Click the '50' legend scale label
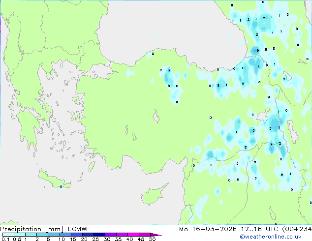The width and height of the screenshot is (312, 241). point(153,239)
